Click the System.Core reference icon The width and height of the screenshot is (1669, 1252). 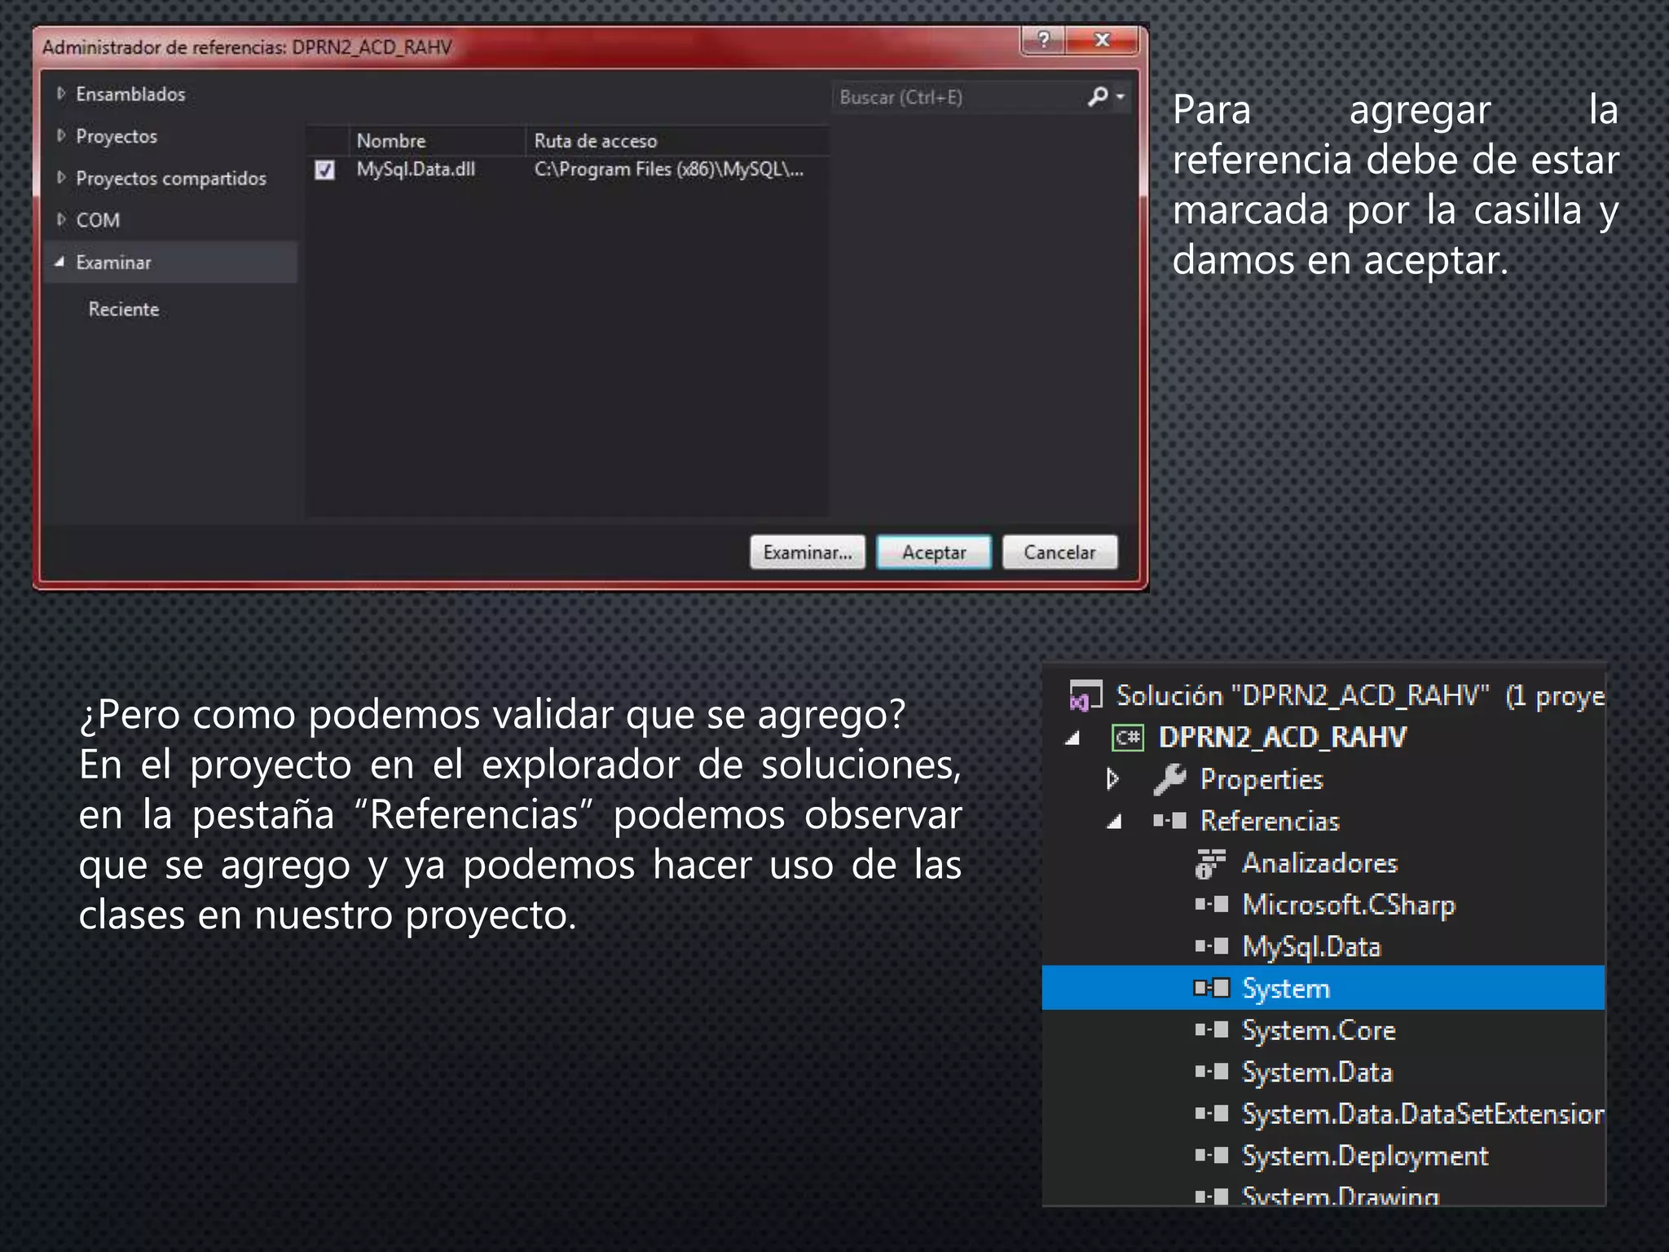(x=1212, y=1030)
